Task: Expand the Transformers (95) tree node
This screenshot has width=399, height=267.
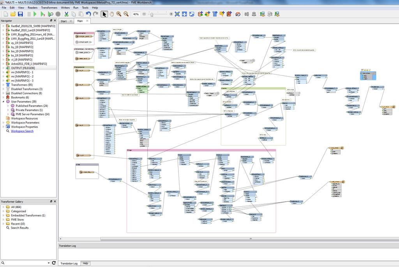Action: [x=3, y=85]
